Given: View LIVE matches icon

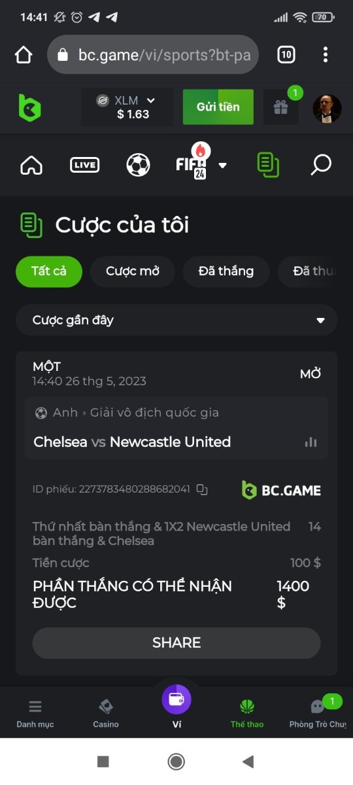Looking at the screenshot, I should (84, 165).
